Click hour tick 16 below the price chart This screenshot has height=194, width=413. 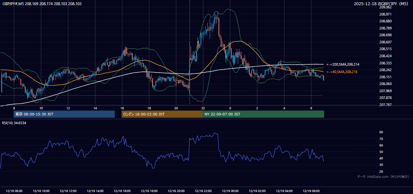point(122,108)
